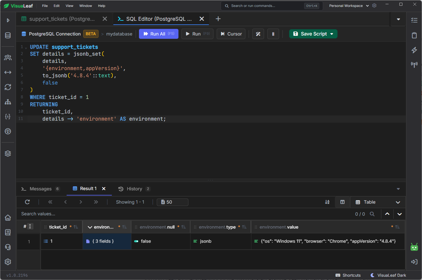
Task: Click the magic wand format query icon
Action: click(x=258, y=34)
